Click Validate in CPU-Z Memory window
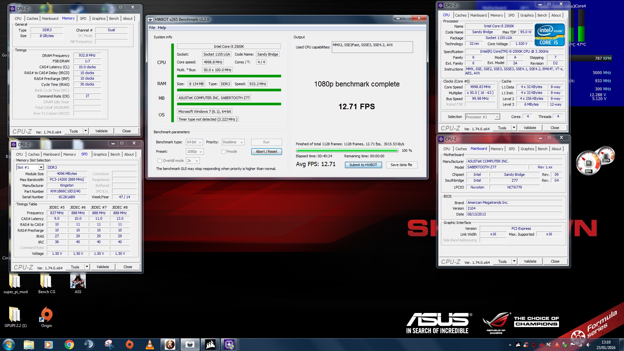 [101, 131]
